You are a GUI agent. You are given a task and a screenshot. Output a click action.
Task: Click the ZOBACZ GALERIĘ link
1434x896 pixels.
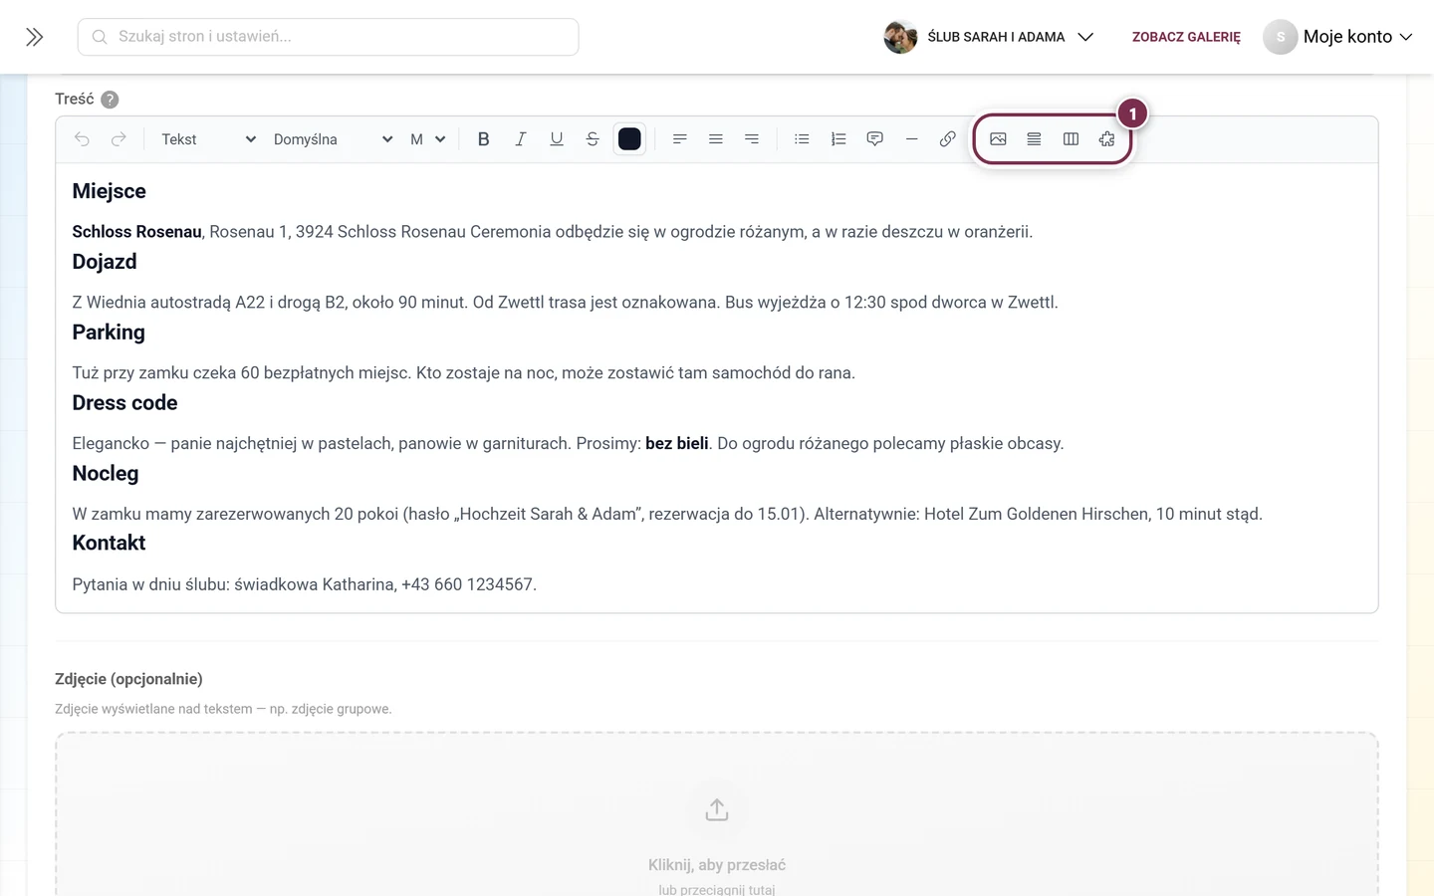point(1186,37)
